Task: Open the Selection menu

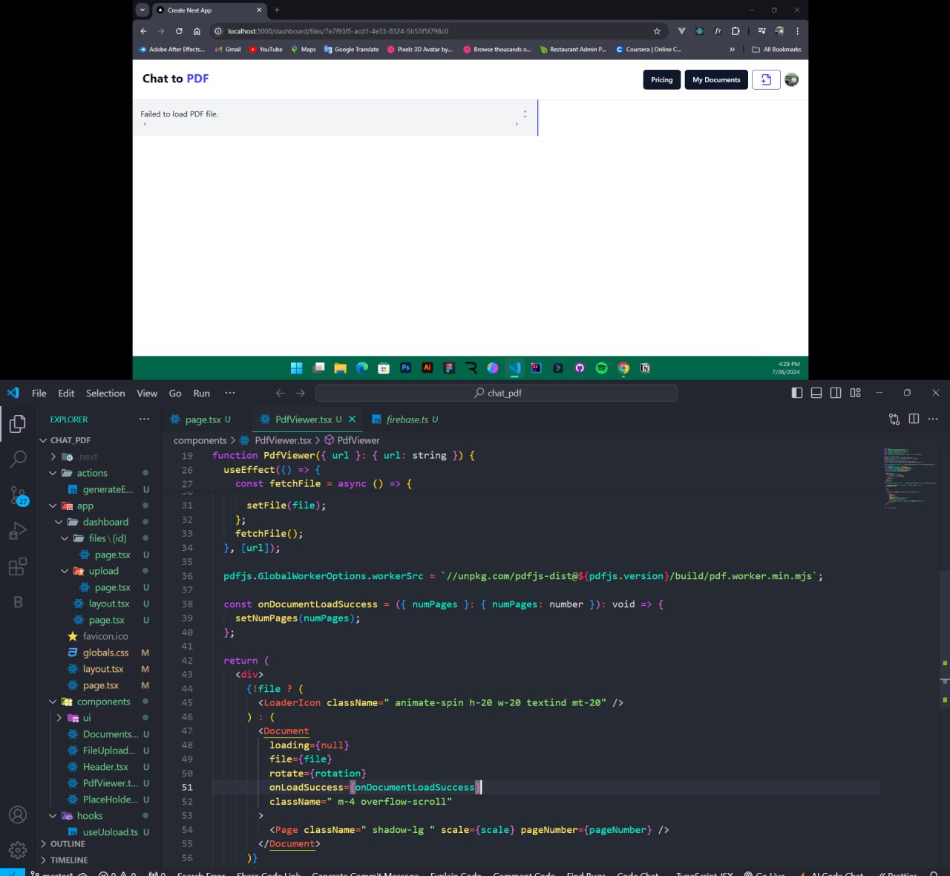Action: (x=105, y=393)
